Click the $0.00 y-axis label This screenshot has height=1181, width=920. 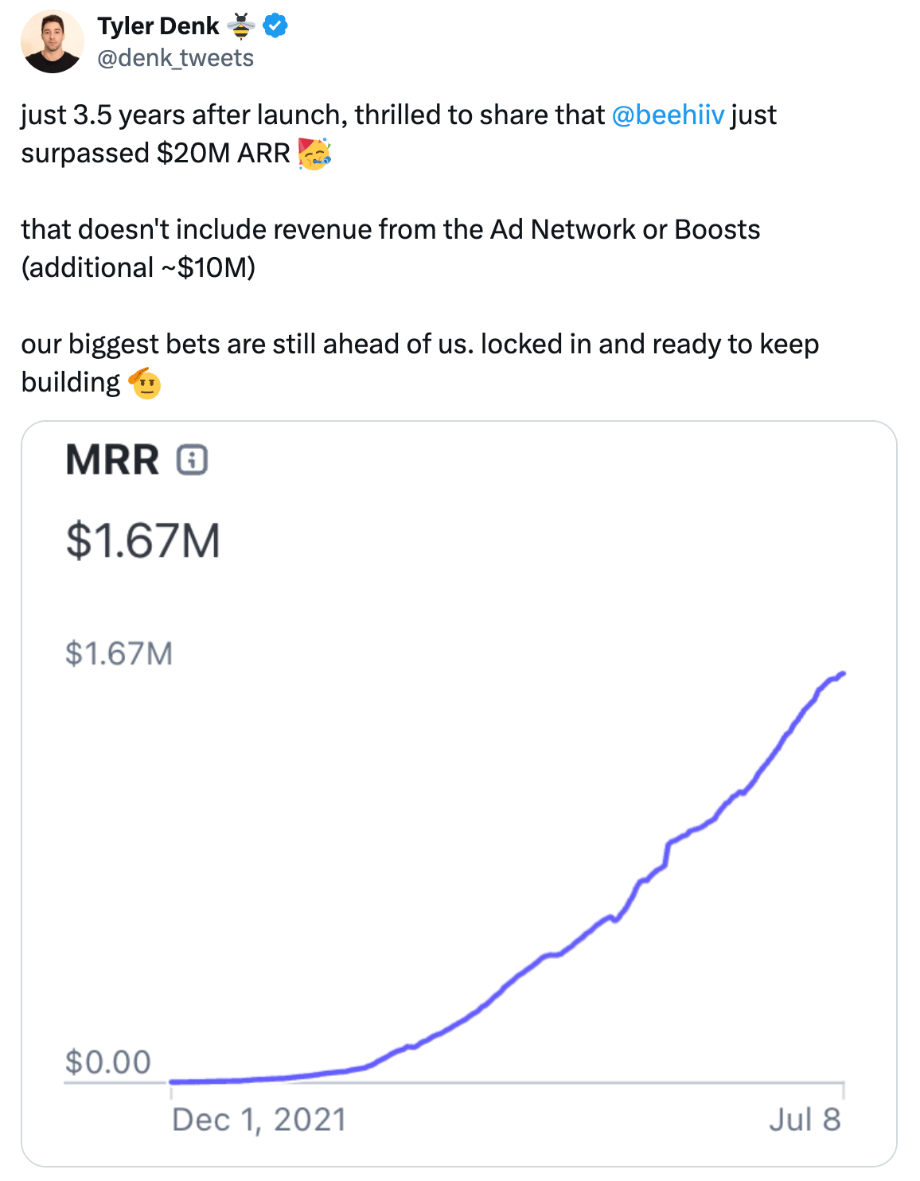(x=107, y=1062)
